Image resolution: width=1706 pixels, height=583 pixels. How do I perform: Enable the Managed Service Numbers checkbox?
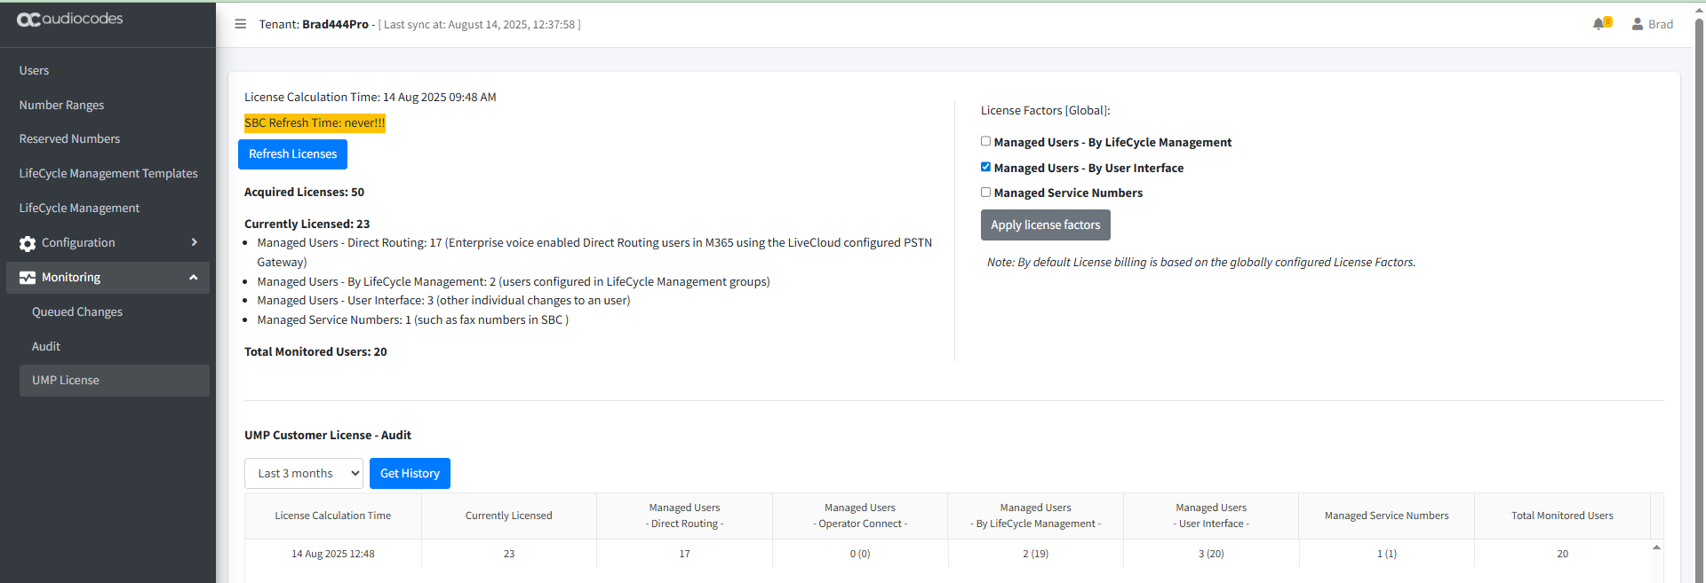(985, 192)
